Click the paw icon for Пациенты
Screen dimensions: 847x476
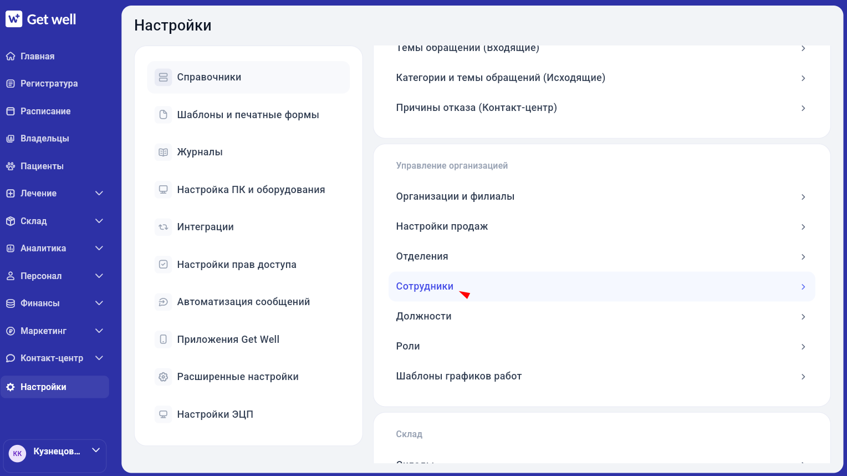(x=11, y=166)
